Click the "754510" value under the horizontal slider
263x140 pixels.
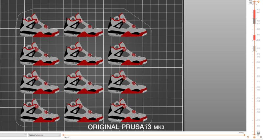click(66, 137)
